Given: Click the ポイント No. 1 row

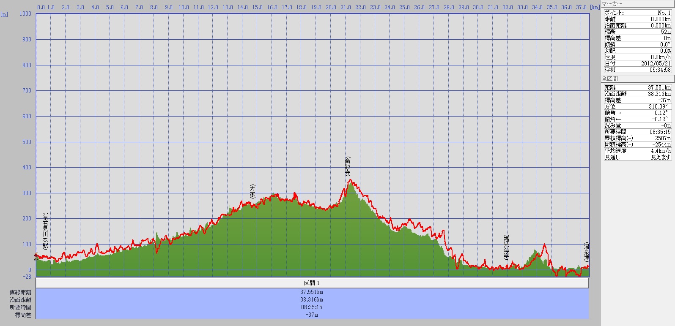Looking at the screenshot, I should pos(637,13).
